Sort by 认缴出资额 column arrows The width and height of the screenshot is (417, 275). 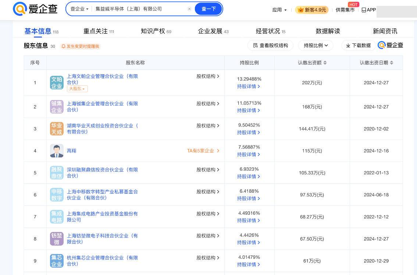[325, 63]
